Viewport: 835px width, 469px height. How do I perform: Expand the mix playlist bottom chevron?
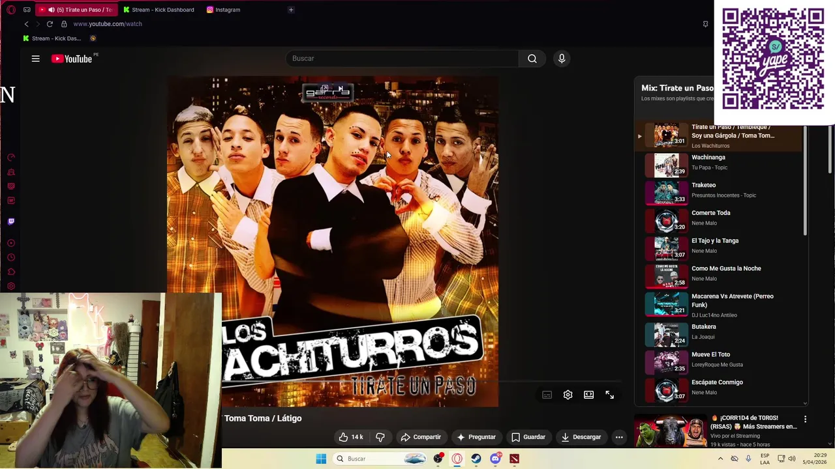click(x=805, y=403)
